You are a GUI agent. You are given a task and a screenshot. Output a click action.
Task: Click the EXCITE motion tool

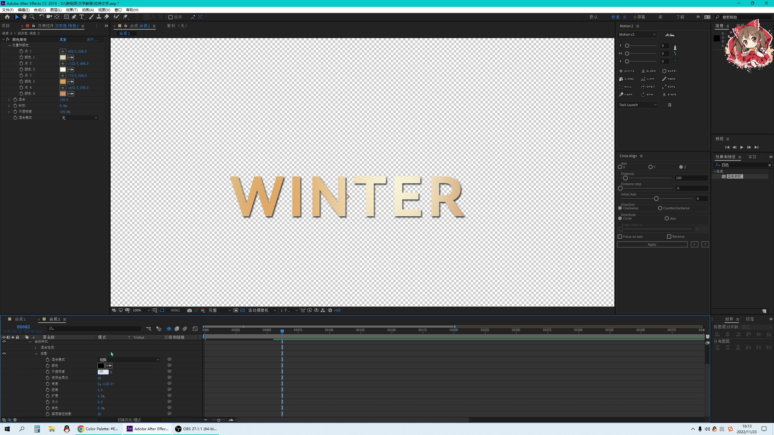[x=627, y=71]
